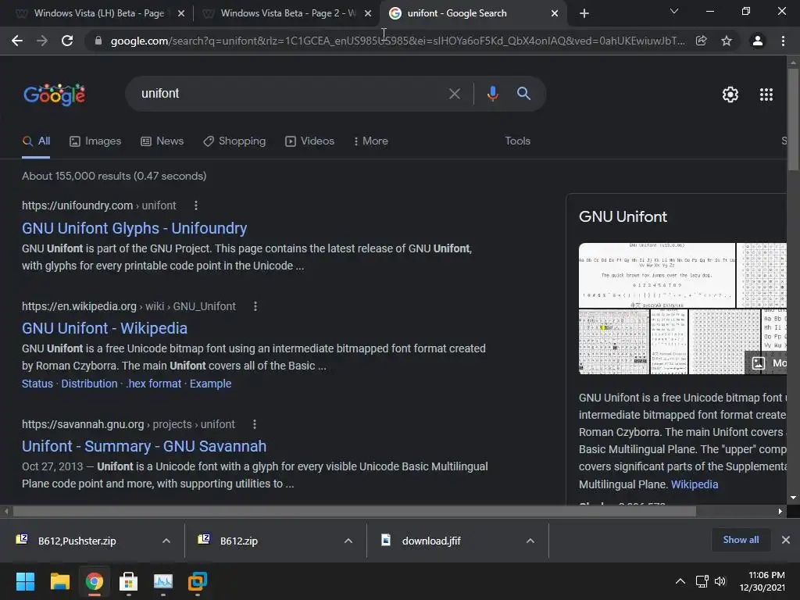Click the volume icon in system tray

[720, 581]
